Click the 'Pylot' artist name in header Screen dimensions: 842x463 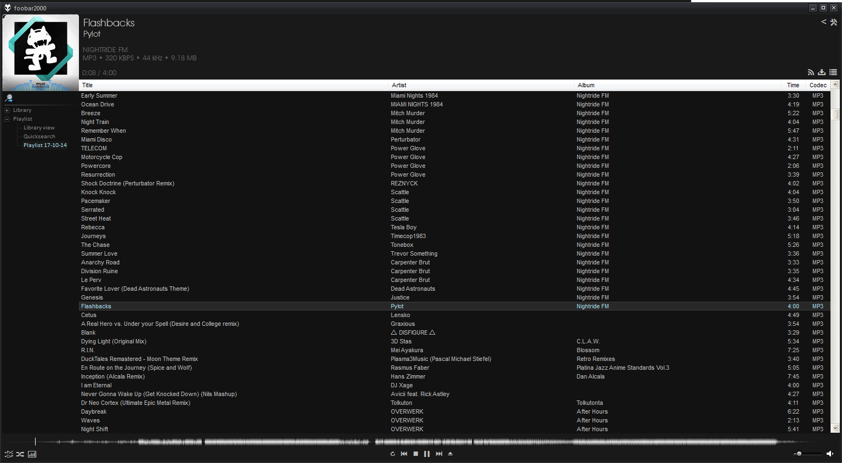pos(92,34)
